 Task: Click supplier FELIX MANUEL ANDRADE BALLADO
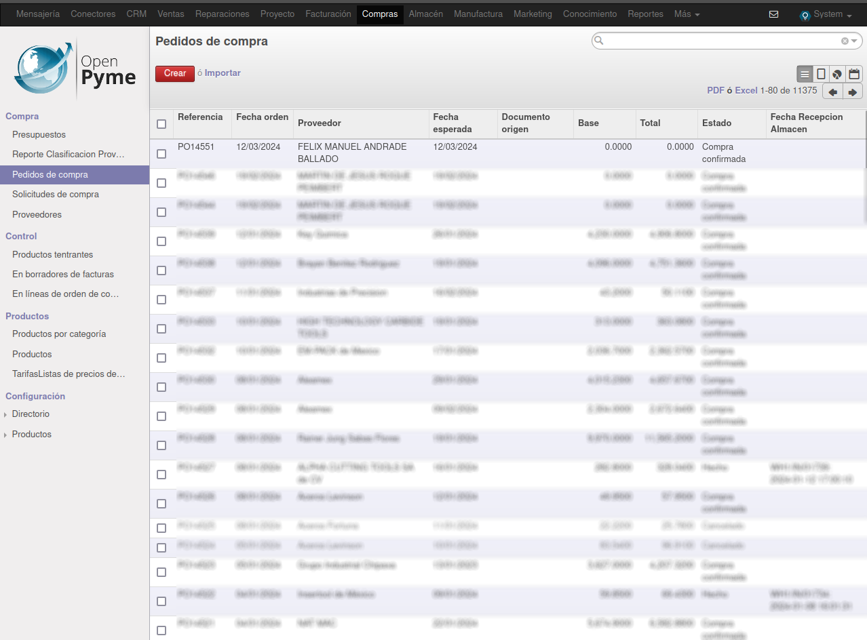click(352, 153)
